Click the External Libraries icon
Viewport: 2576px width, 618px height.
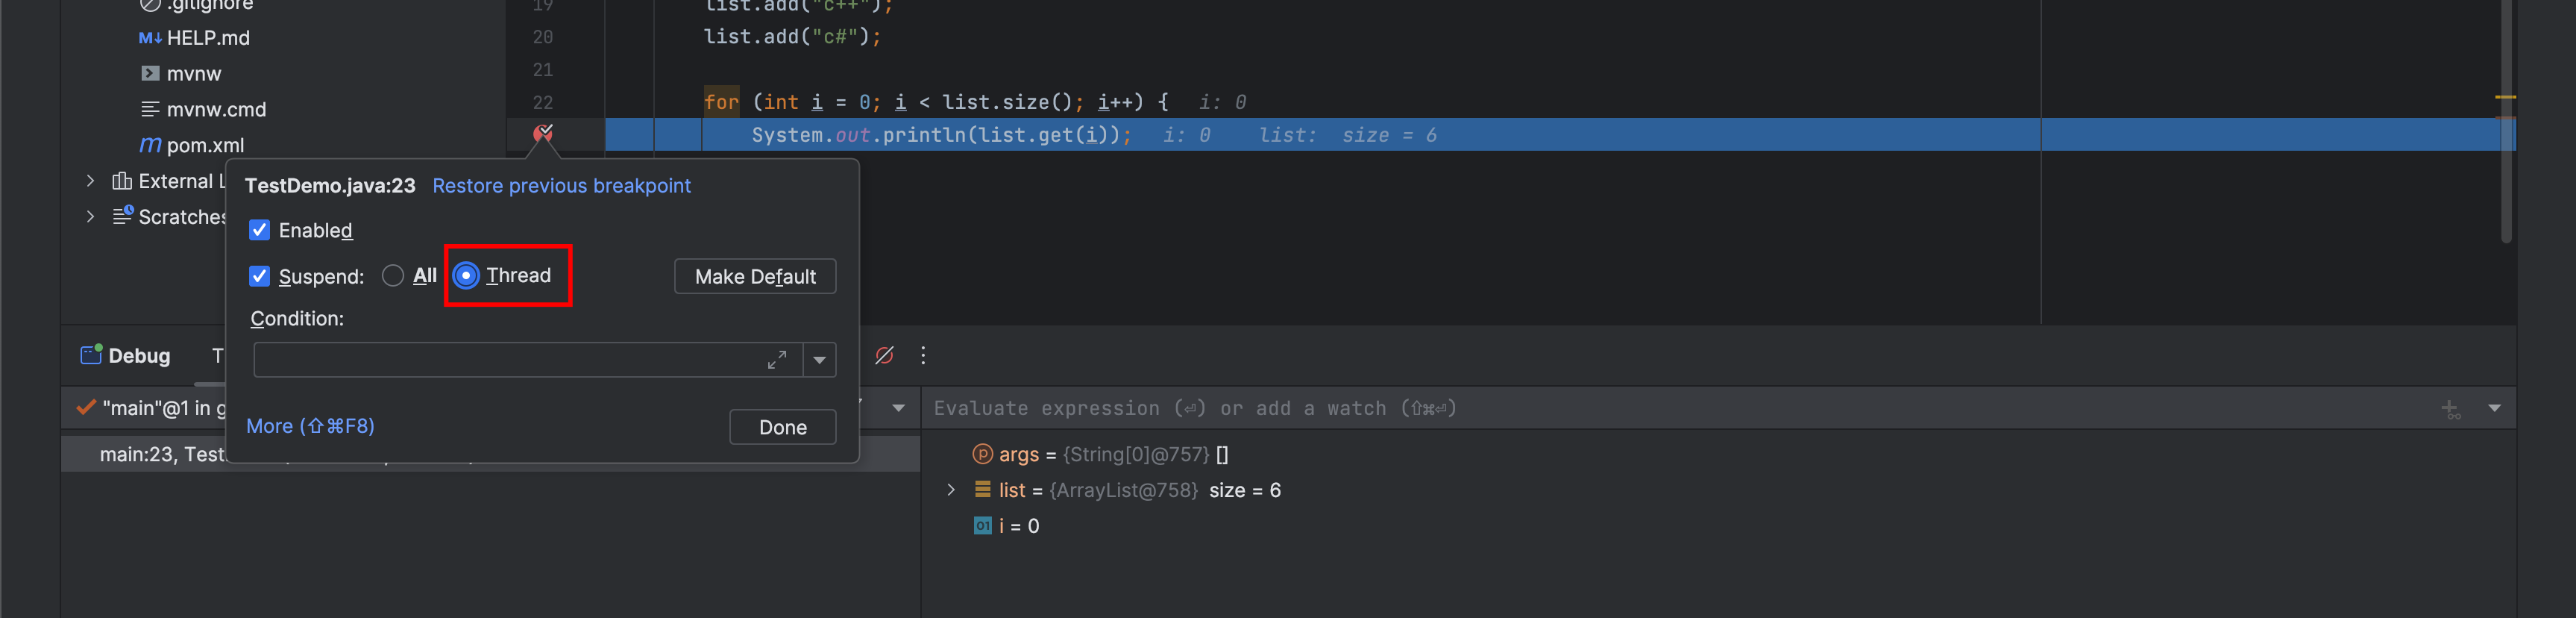pyautogui.click(x=122, y=181)
